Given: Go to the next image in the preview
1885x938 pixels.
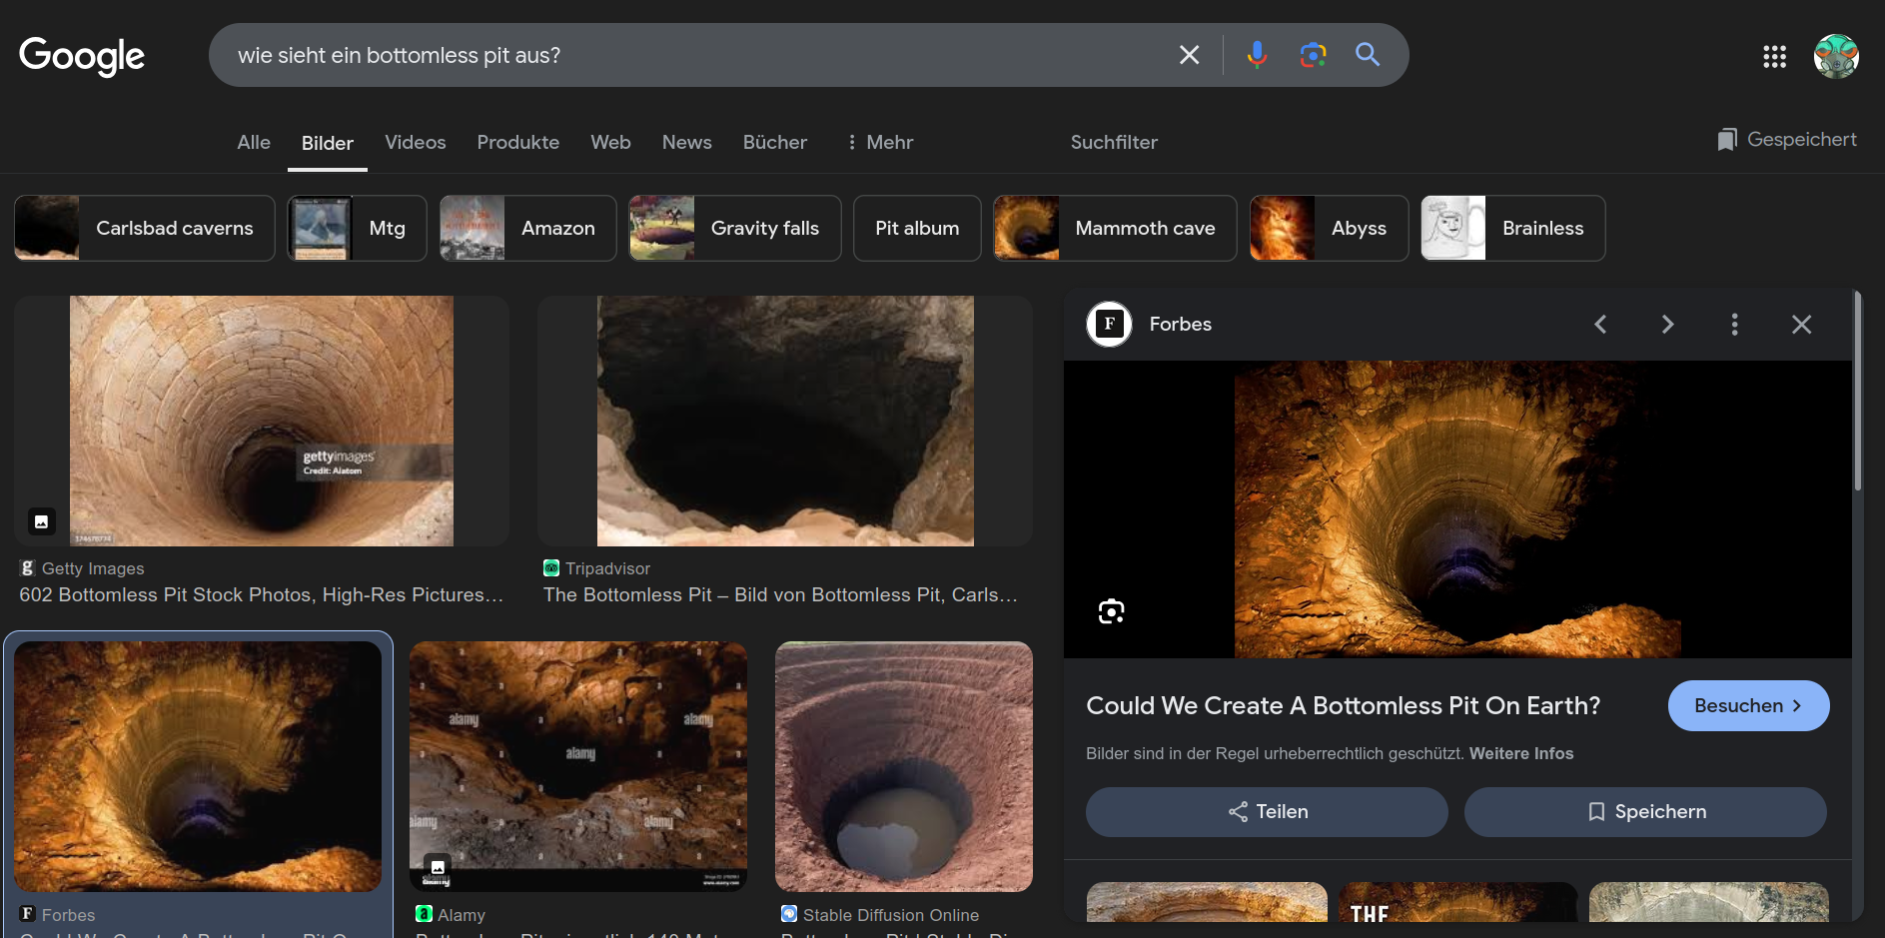Looking at the screenshot, I should 1667,325.
